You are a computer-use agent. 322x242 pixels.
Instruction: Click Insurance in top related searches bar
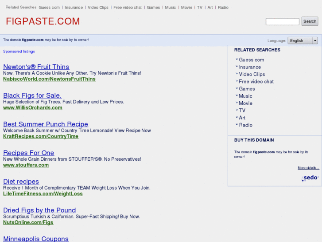(x=74, y=8)
